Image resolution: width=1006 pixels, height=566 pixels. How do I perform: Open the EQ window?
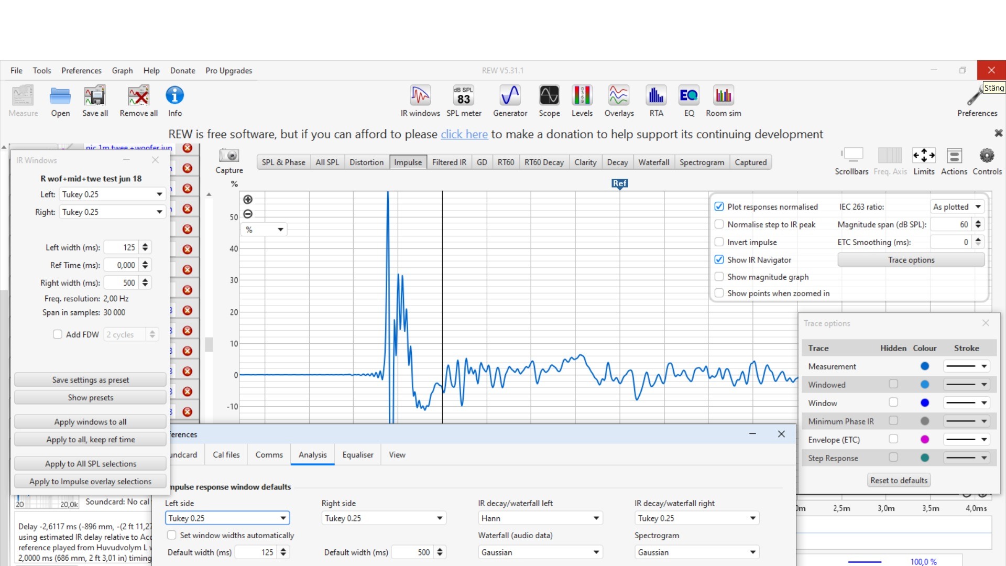689,101
